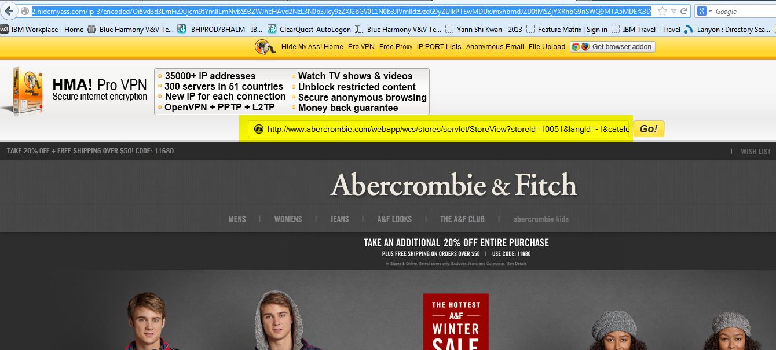Click the red Winter Sale banner
This screenshot has height=350, width=776.
456,322
